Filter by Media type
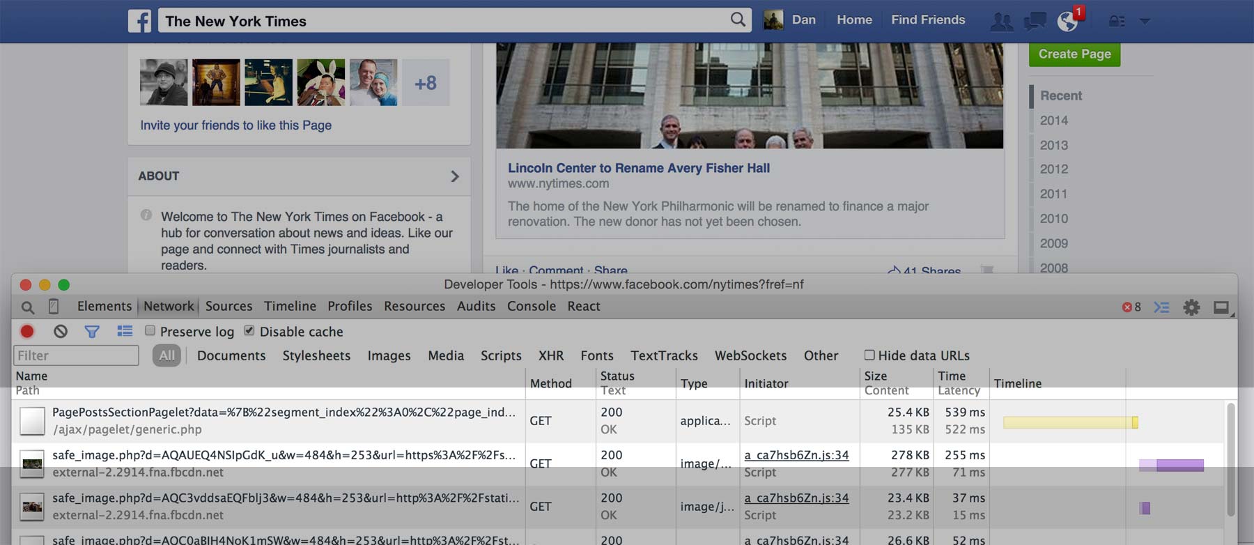This screenshot has height=545, width=1254. coord(446,355)
